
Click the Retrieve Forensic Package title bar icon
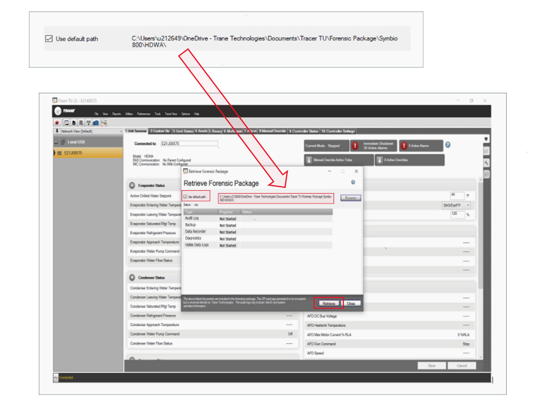[x=186, y=171]
